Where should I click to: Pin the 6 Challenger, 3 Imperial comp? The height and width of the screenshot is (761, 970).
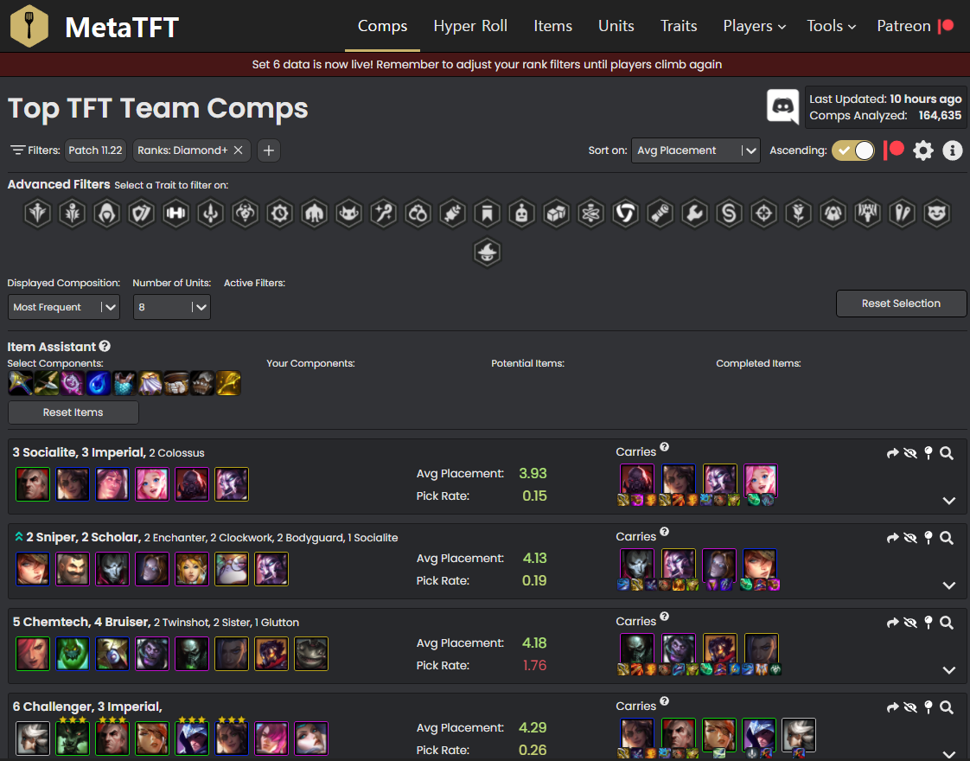point(928,707)
